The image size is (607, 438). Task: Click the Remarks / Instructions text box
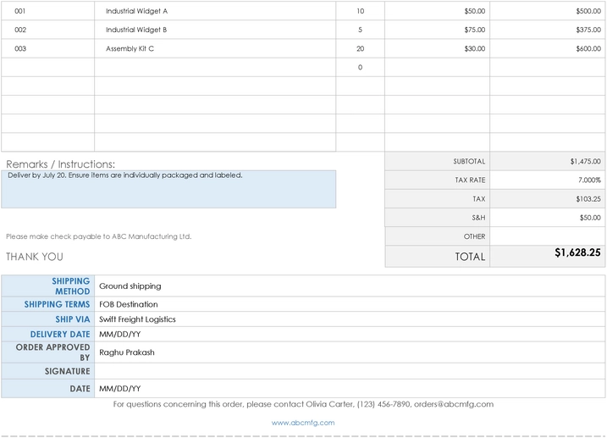(168, 189)
